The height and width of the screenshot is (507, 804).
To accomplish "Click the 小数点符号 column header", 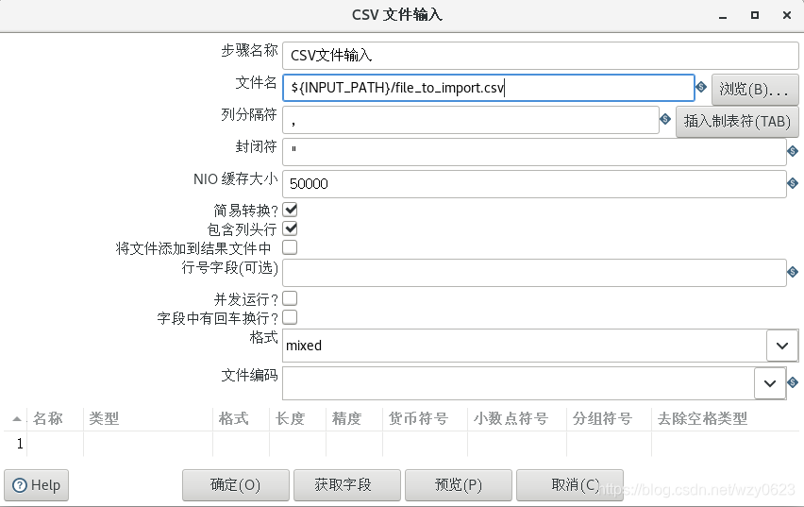I will (517, 419).
